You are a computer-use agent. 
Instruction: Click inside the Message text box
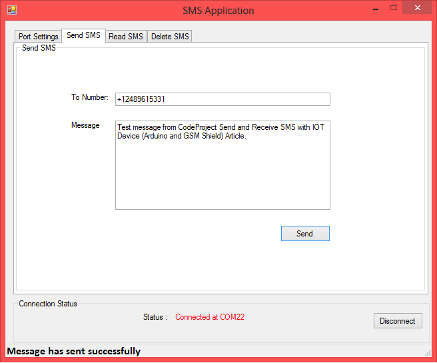coord(222,165)
